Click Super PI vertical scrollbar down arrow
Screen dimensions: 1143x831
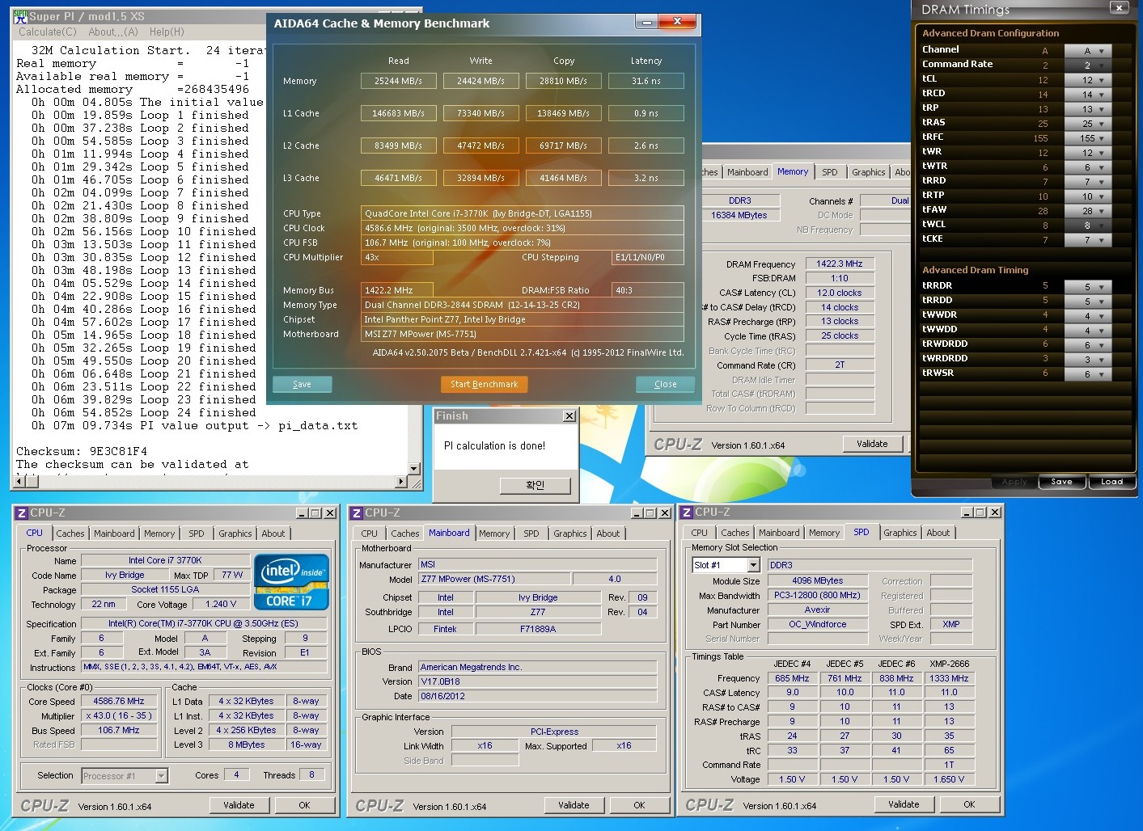click(x=414, y=468)
